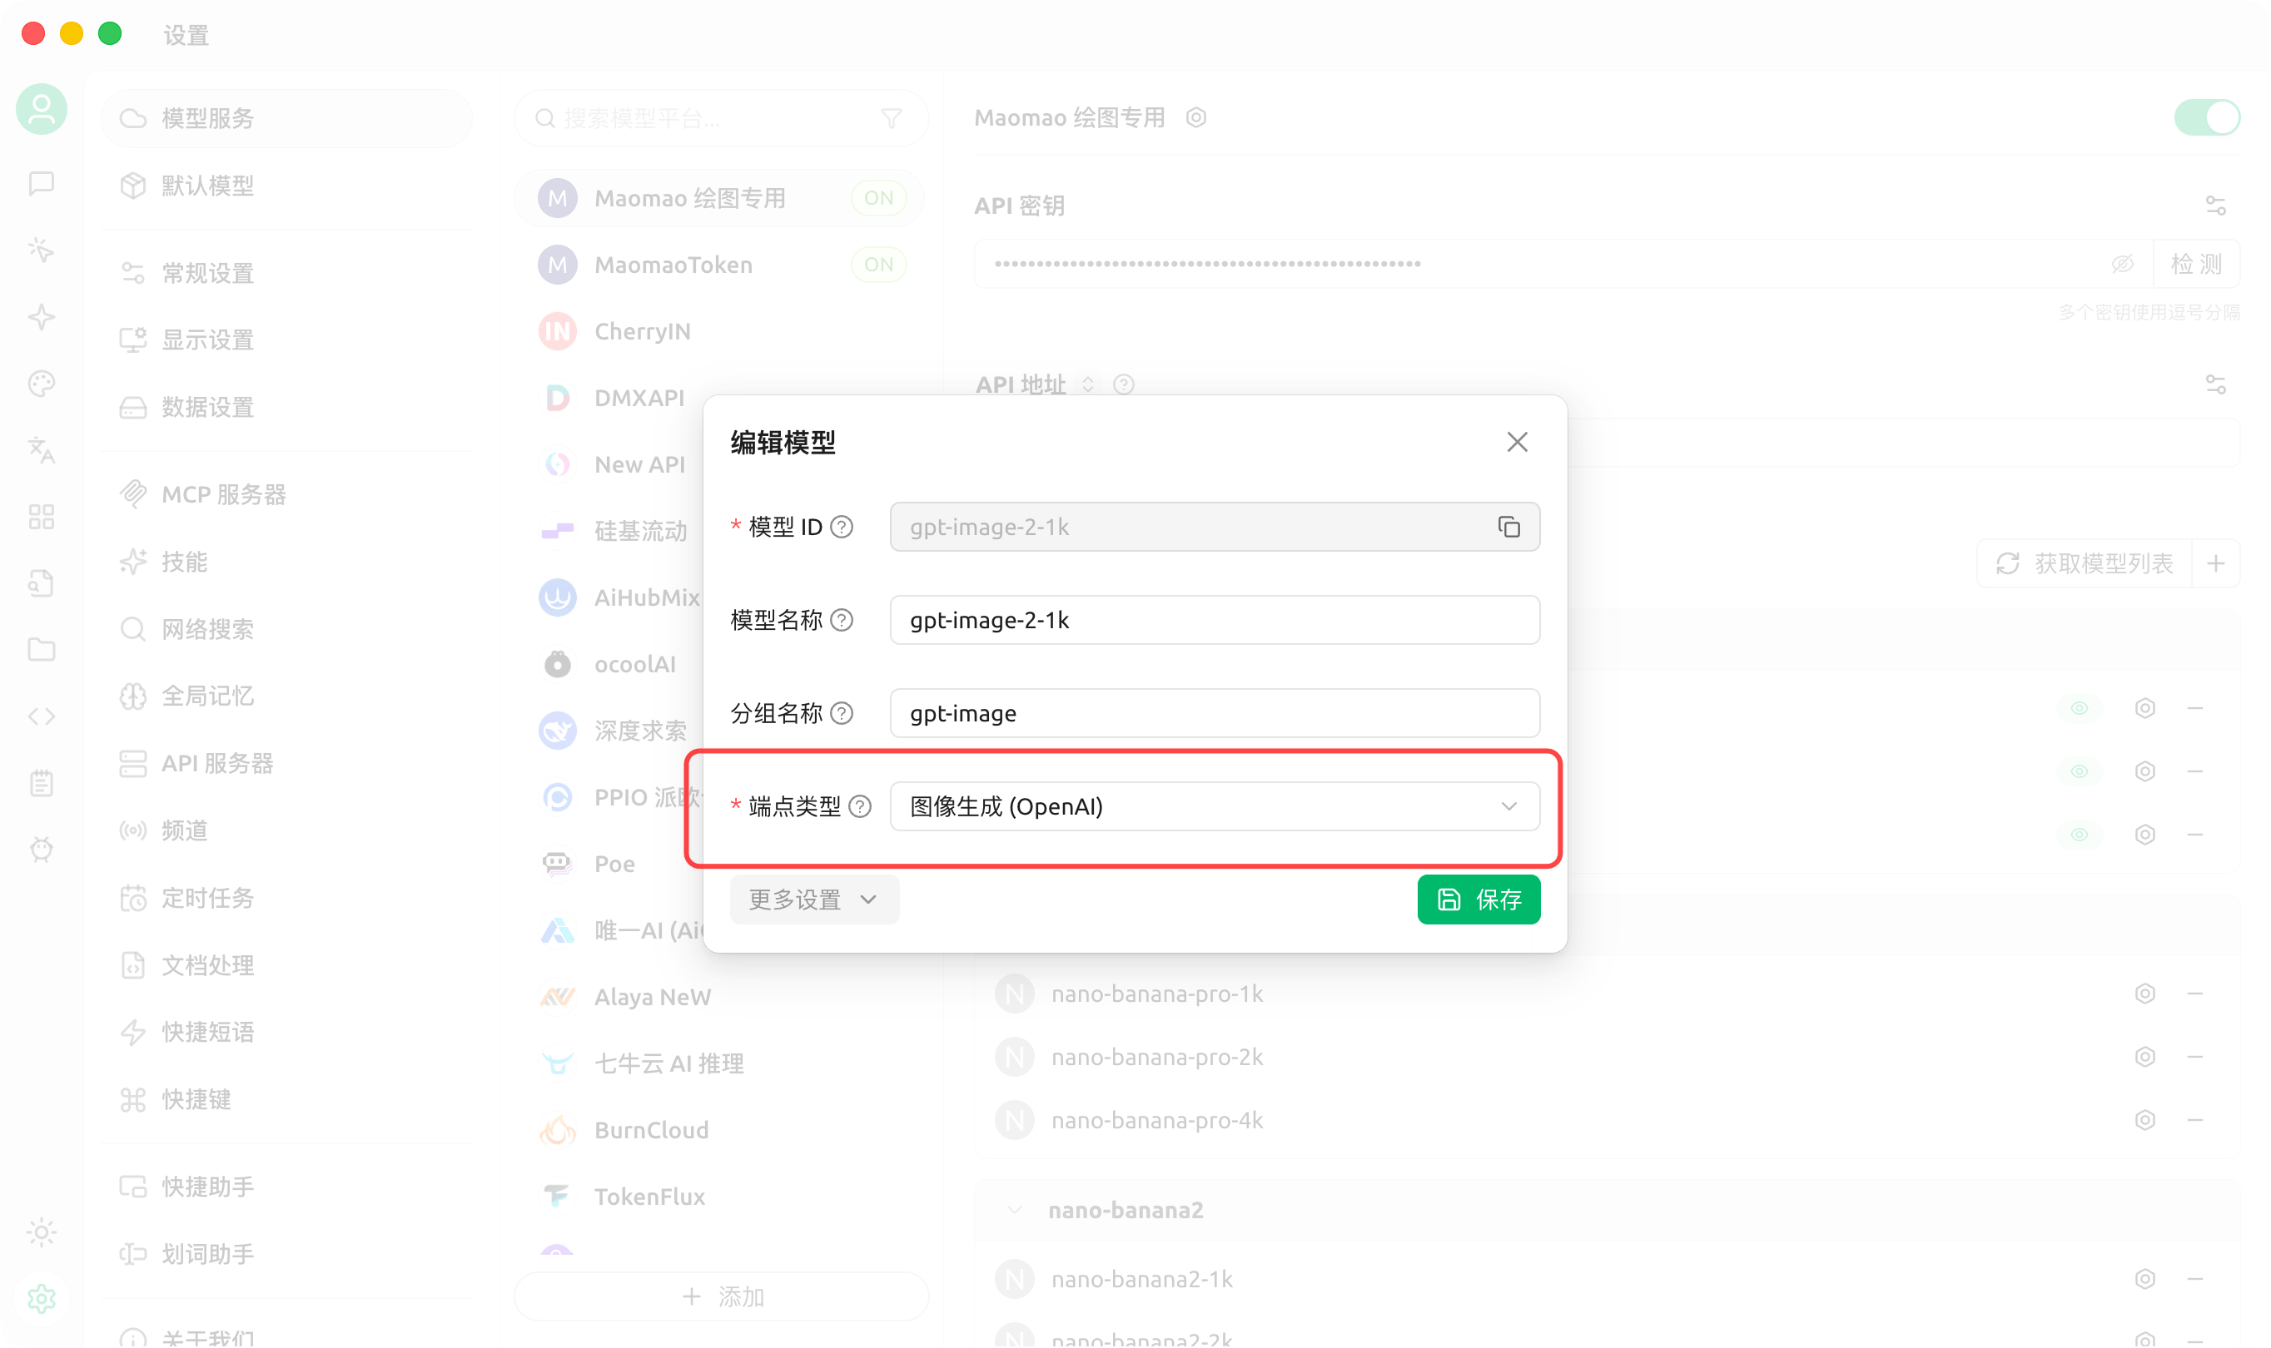The image size is (2271, 1348).
Task: Collapse the nano-banana2 model group
Action: [1015, 1210]
